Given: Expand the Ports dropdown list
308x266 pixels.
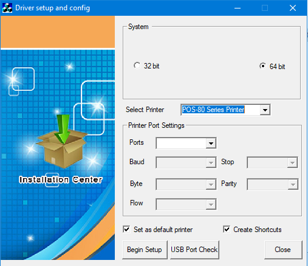Looking at the screenshot, I should (x=211, y=143).
